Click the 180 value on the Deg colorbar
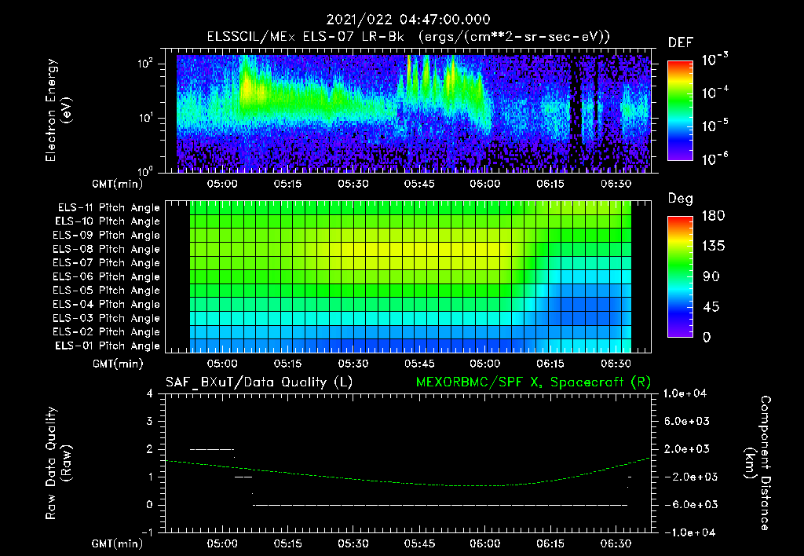Image resolution: width=804 pixels, height=556 pixels. tap(714, 216)
